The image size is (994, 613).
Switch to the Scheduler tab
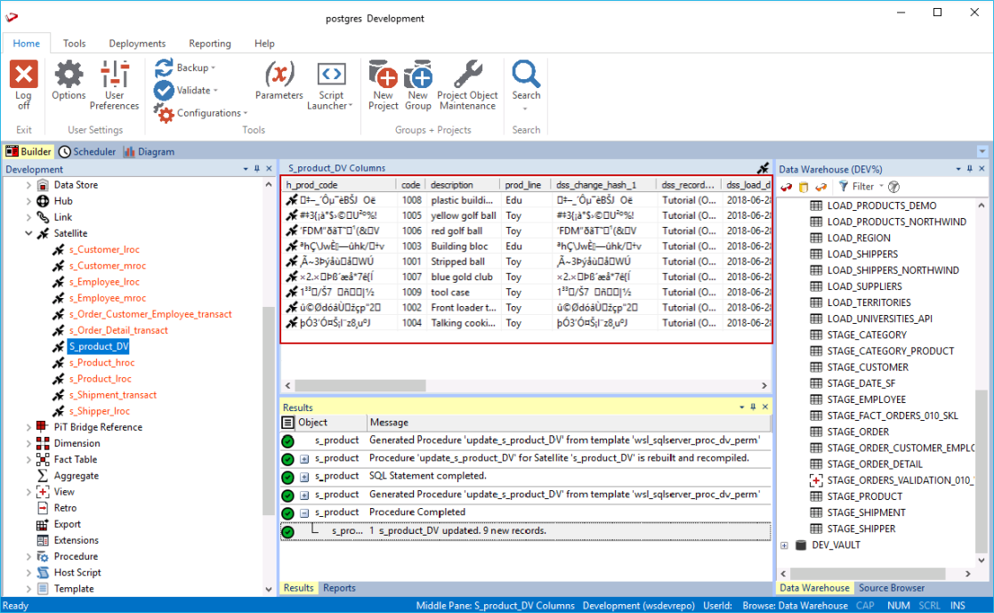(87, 151)
